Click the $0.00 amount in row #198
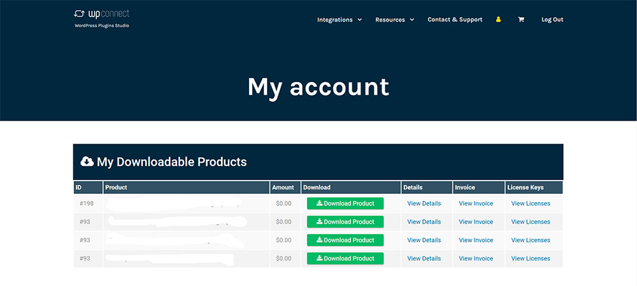Image resolution: width=637 pixels, height=286 pixels. [283, 203]
